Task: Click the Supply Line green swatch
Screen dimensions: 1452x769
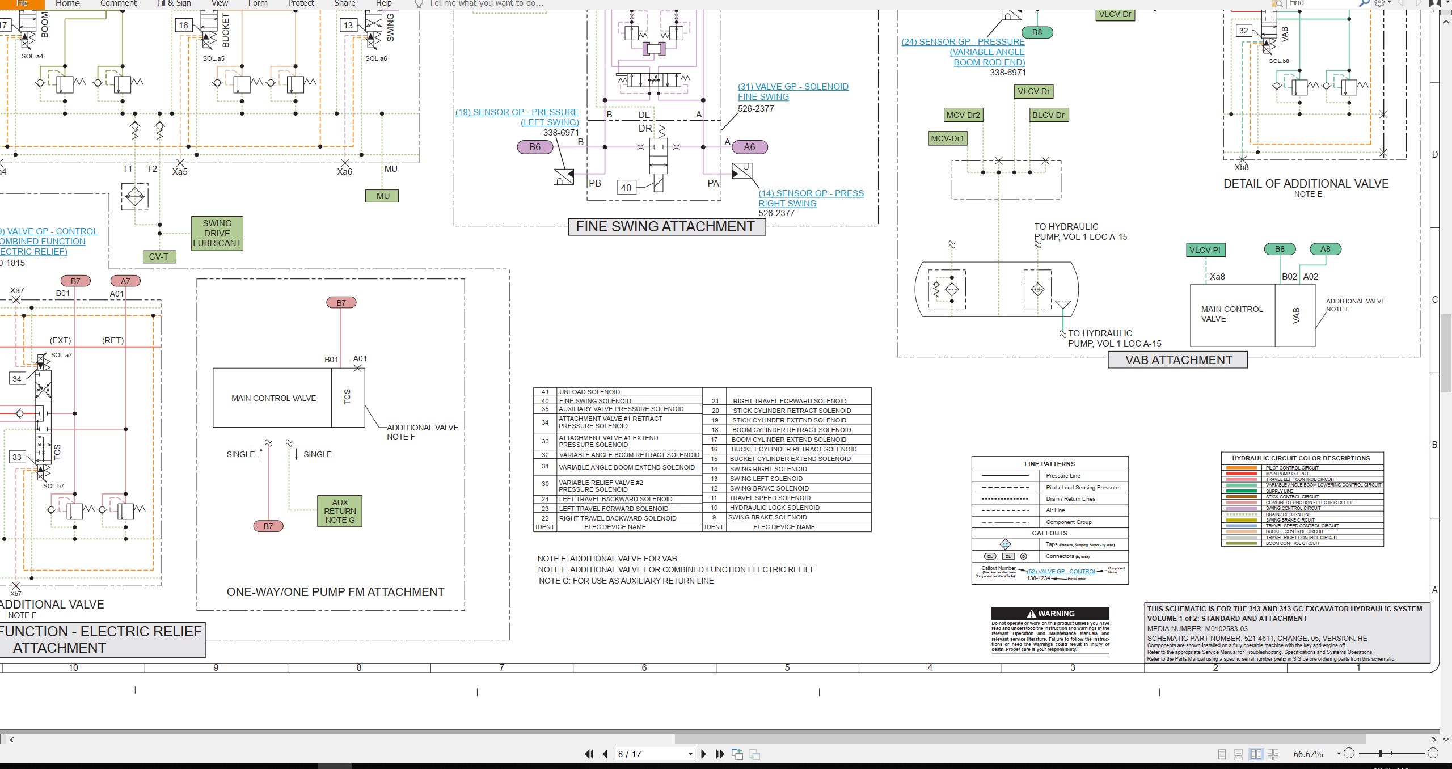Action: point(1242,491)
